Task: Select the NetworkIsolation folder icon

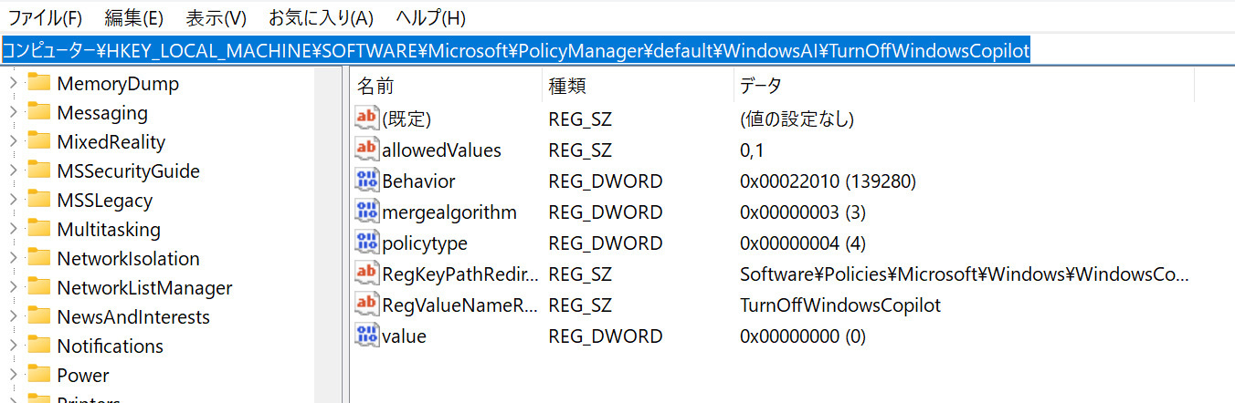Action: (38, 258)
